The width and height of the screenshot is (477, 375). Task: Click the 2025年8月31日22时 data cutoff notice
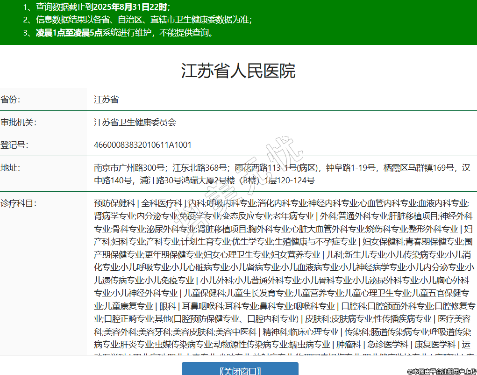tap(130, 7)
